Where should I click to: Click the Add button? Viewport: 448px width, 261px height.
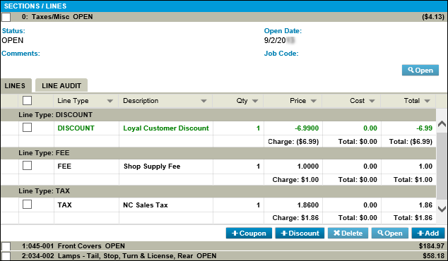tap(428, 233)
